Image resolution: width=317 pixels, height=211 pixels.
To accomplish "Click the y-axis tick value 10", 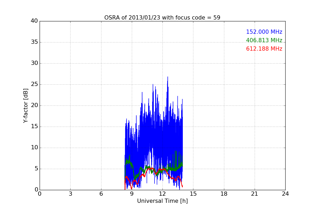I will 34,148.
